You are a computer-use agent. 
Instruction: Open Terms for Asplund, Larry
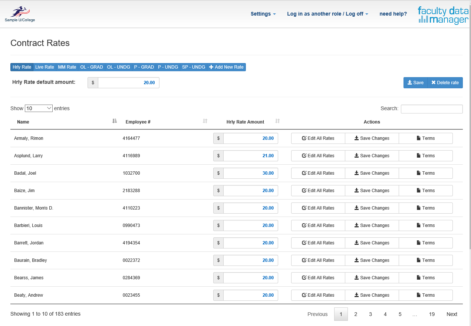pyautogui.click(x=426, y=156)
